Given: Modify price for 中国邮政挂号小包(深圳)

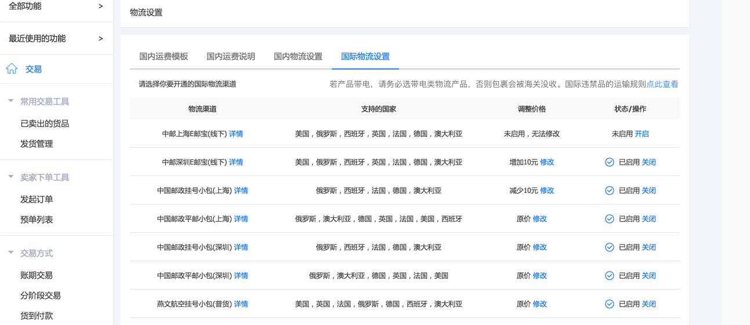Looking at the screenshot, I should 540,247.
